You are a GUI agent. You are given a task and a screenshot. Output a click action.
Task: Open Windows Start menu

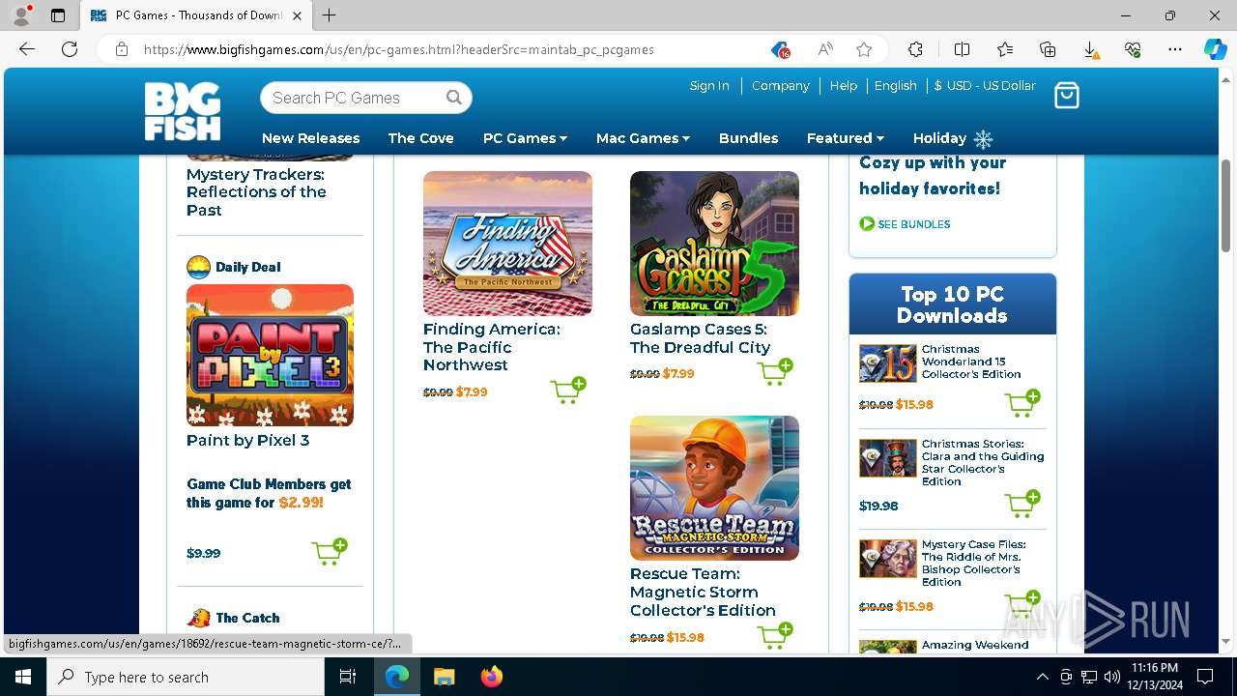pos(22,677)
